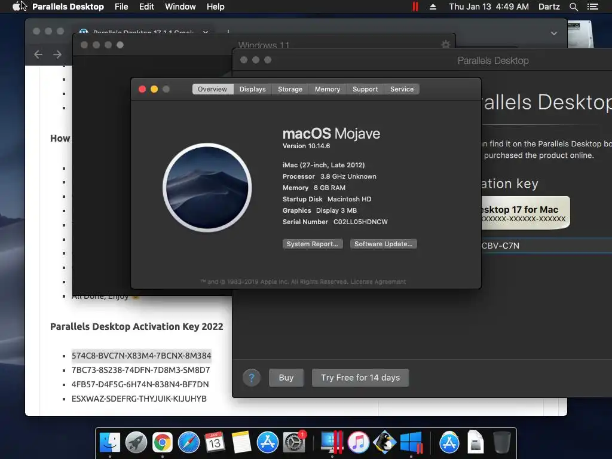
Task: Open the License Agreement link
Action: [378, 282]
